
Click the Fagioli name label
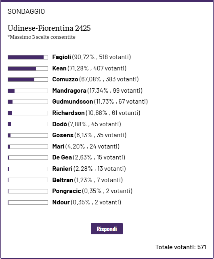tap(62, 57)
